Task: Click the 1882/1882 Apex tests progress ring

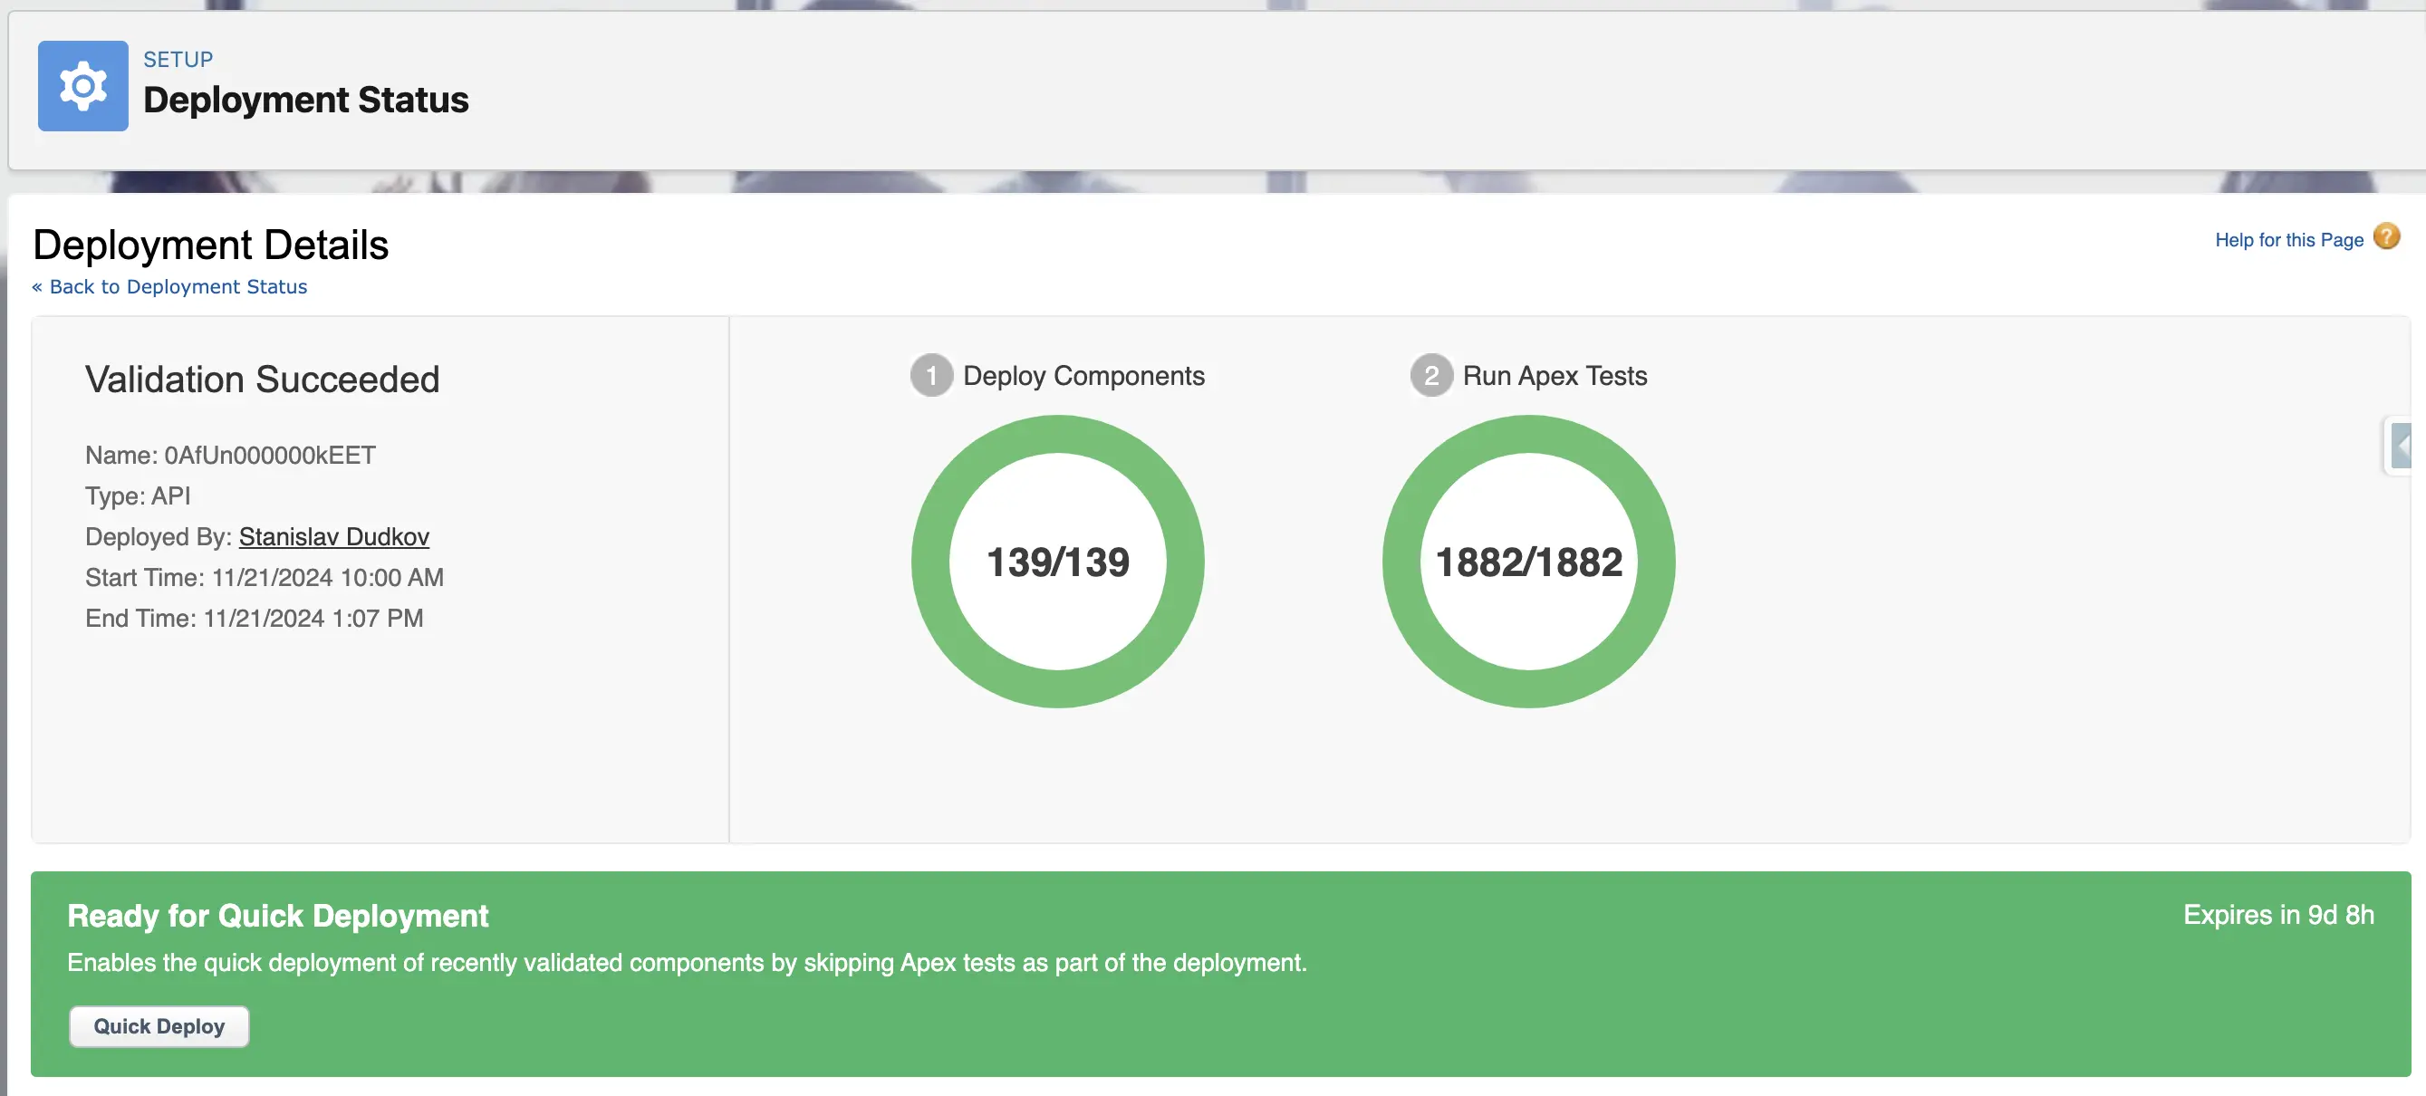Action: click(x=1527, y=562)
